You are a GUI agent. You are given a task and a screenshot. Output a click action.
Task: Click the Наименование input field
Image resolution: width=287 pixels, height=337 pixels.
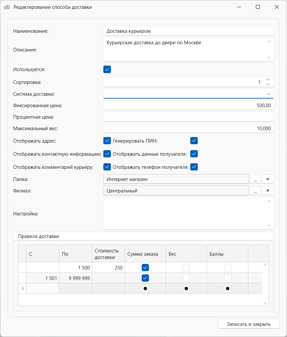[x=188, y=31]
